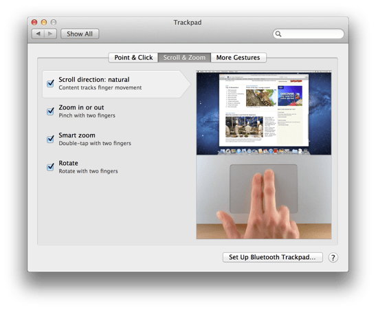Click 'Rotate with two fingers' description

click(x=88, y=171)
